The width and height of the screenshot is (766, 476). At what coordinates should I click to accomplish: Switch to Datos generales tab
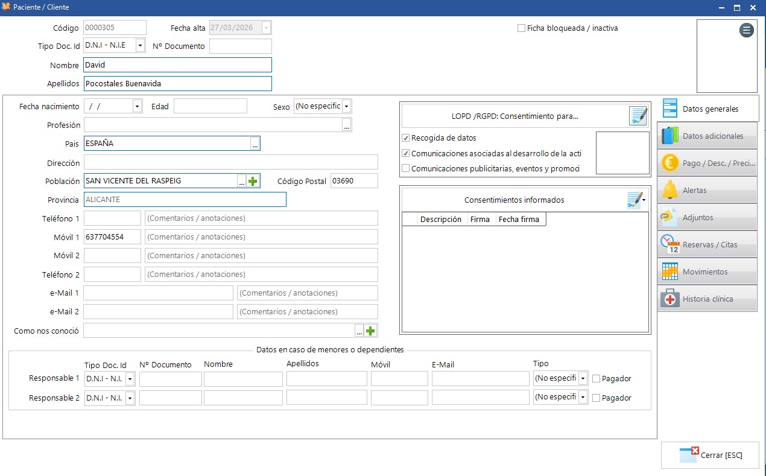pyautogui.click(x=708, y=109)
